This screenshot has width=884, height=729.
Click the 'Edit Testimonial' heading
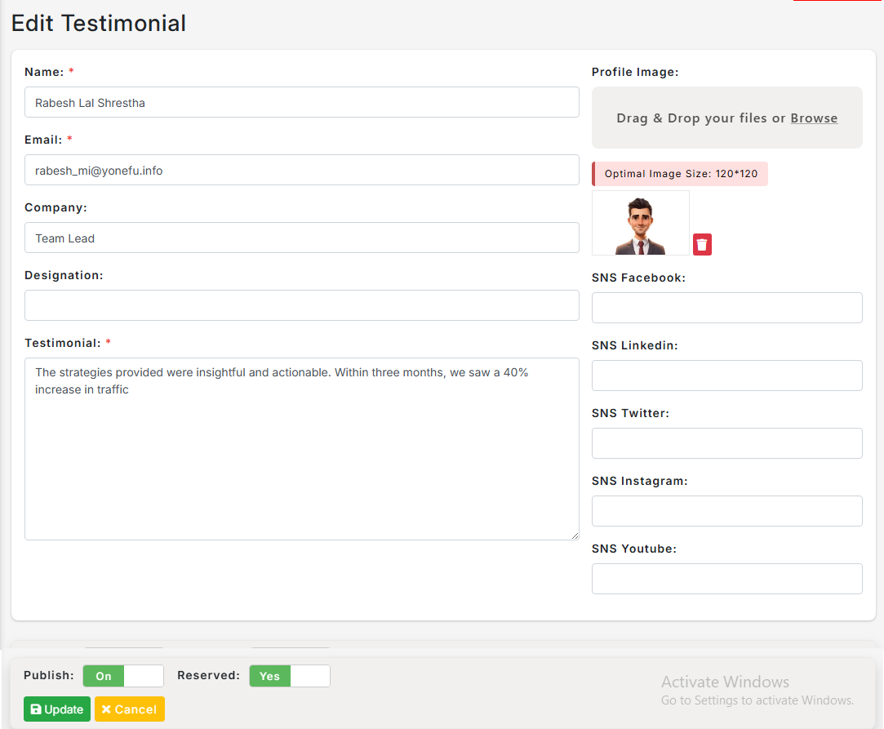[99, 23]
